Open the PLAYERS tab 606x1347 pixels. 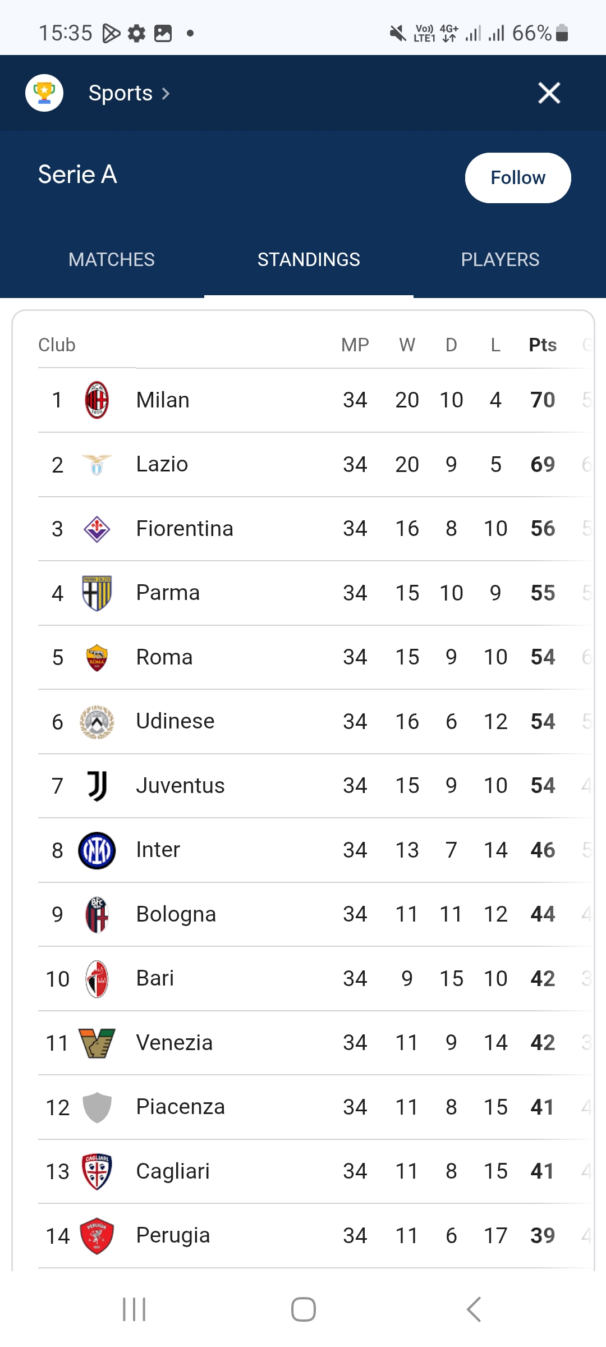coord(500,259)
